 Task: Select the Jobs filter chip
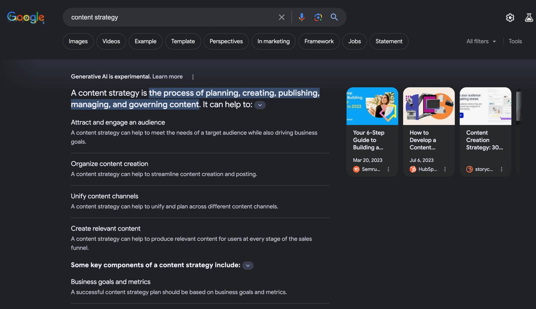tap(355, 41)
